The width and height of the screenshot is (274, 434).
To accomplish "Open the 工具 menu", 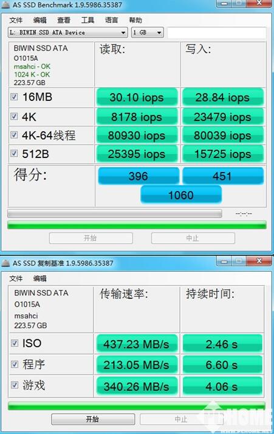I will [87, 20].
